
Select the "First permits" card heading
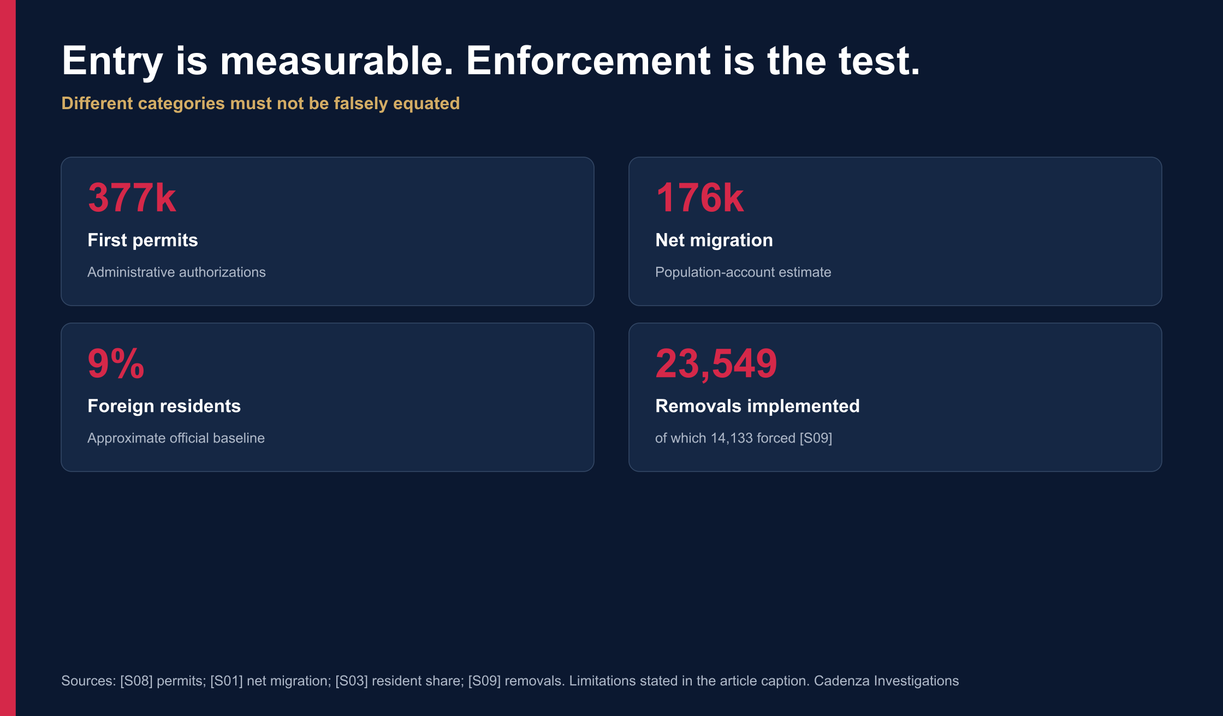[143, 240]
